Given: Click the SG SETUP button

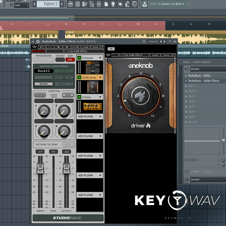Looking at the screenshot, I should [39, 51].
